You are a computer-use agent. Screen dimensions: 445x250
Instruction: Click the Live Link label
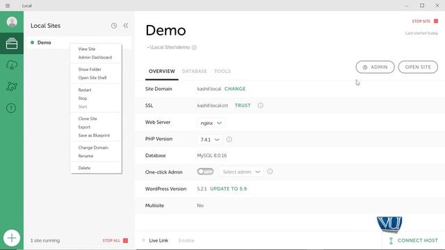pos(159,241)
